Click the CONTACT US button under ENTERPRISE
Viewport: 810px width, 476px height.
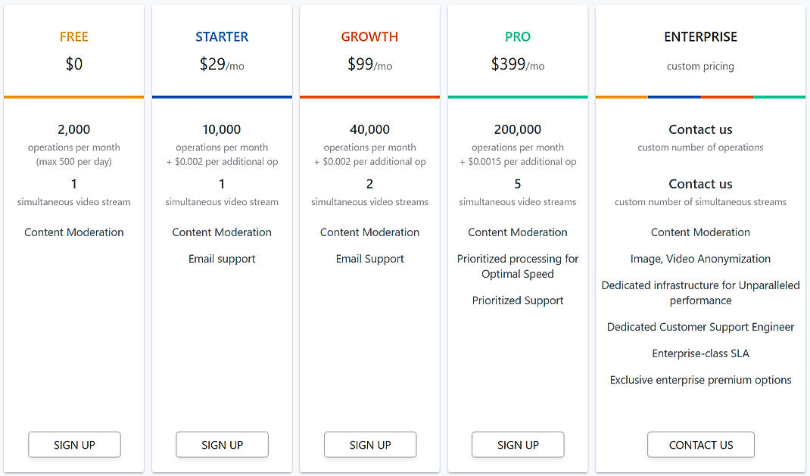click(700, 444)
